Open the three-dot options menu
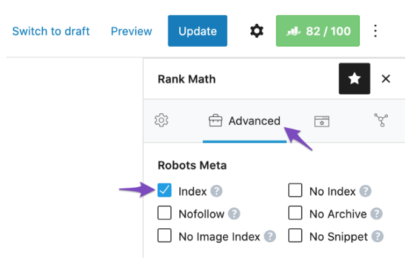The image size is (415, 258). (375, 31)
